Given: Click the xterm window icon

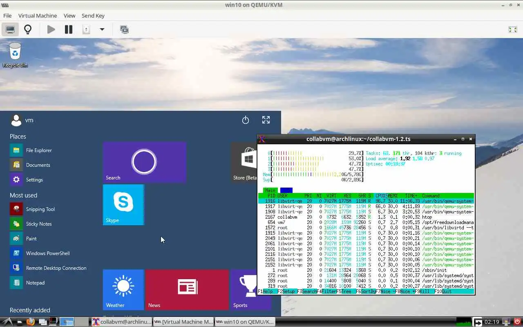Looking at the screenshot, I should (262, 139).
